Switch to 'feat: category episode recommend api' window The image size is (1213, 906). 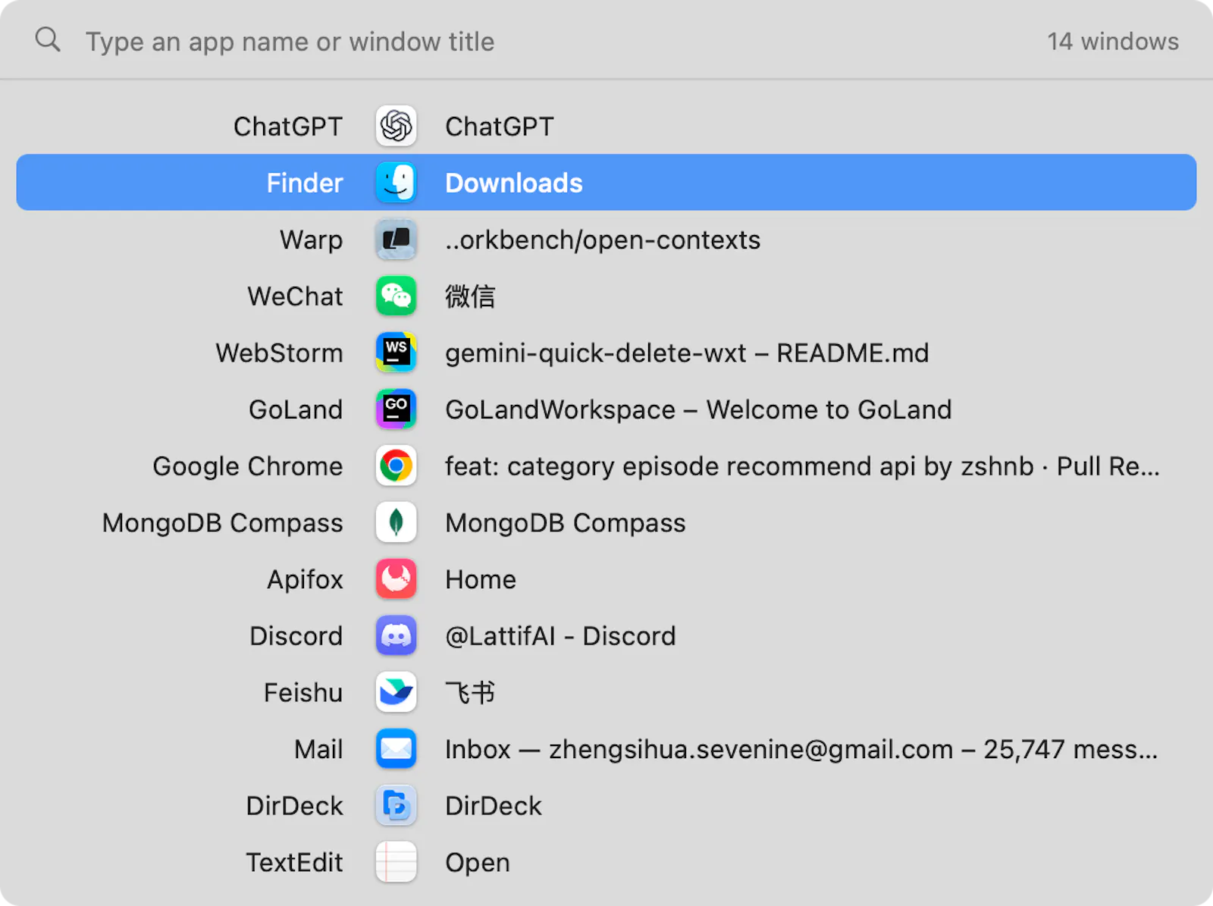802,466
